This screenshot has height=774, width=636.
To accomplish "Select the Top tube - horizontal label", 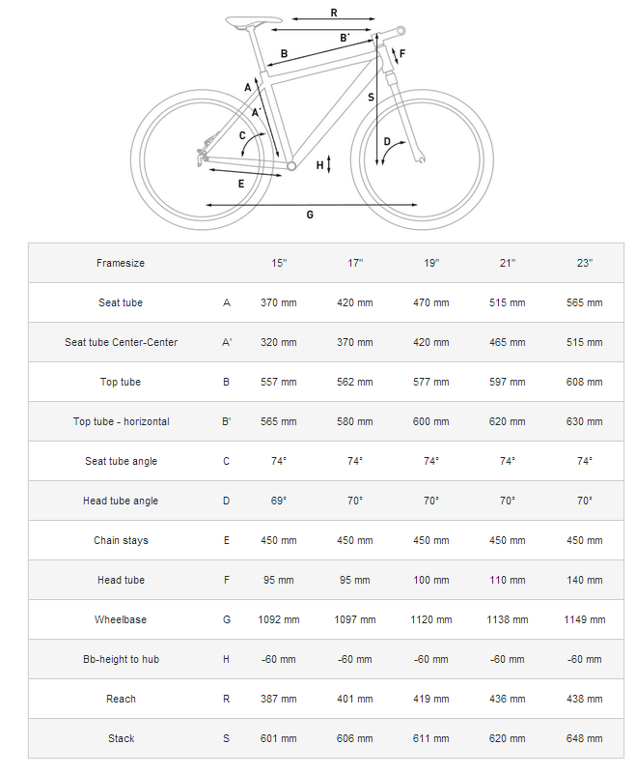I will click(x=121, y=421).
